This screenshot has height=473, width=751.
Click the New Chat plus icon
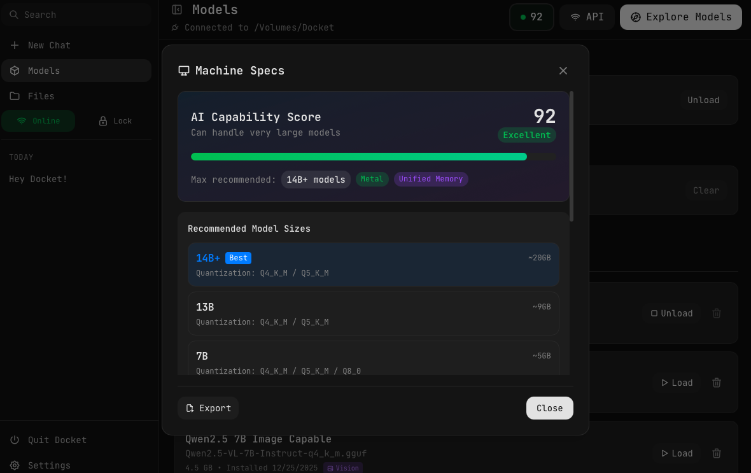(x=14, y=45)
